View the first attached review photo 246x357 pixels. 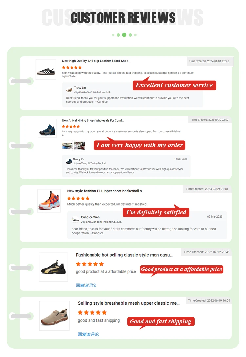67,145
